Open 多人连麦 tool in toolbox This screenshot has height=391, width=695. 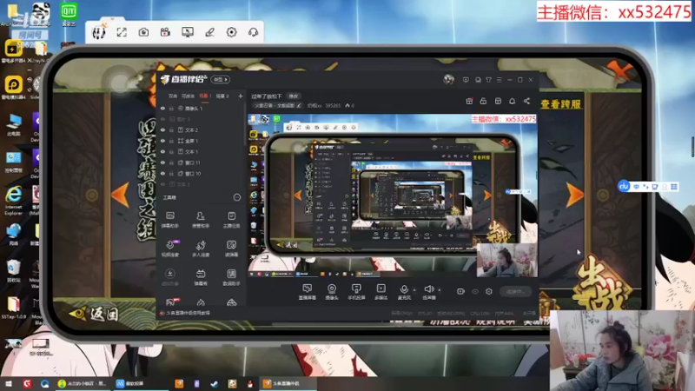tap(201, 249)
